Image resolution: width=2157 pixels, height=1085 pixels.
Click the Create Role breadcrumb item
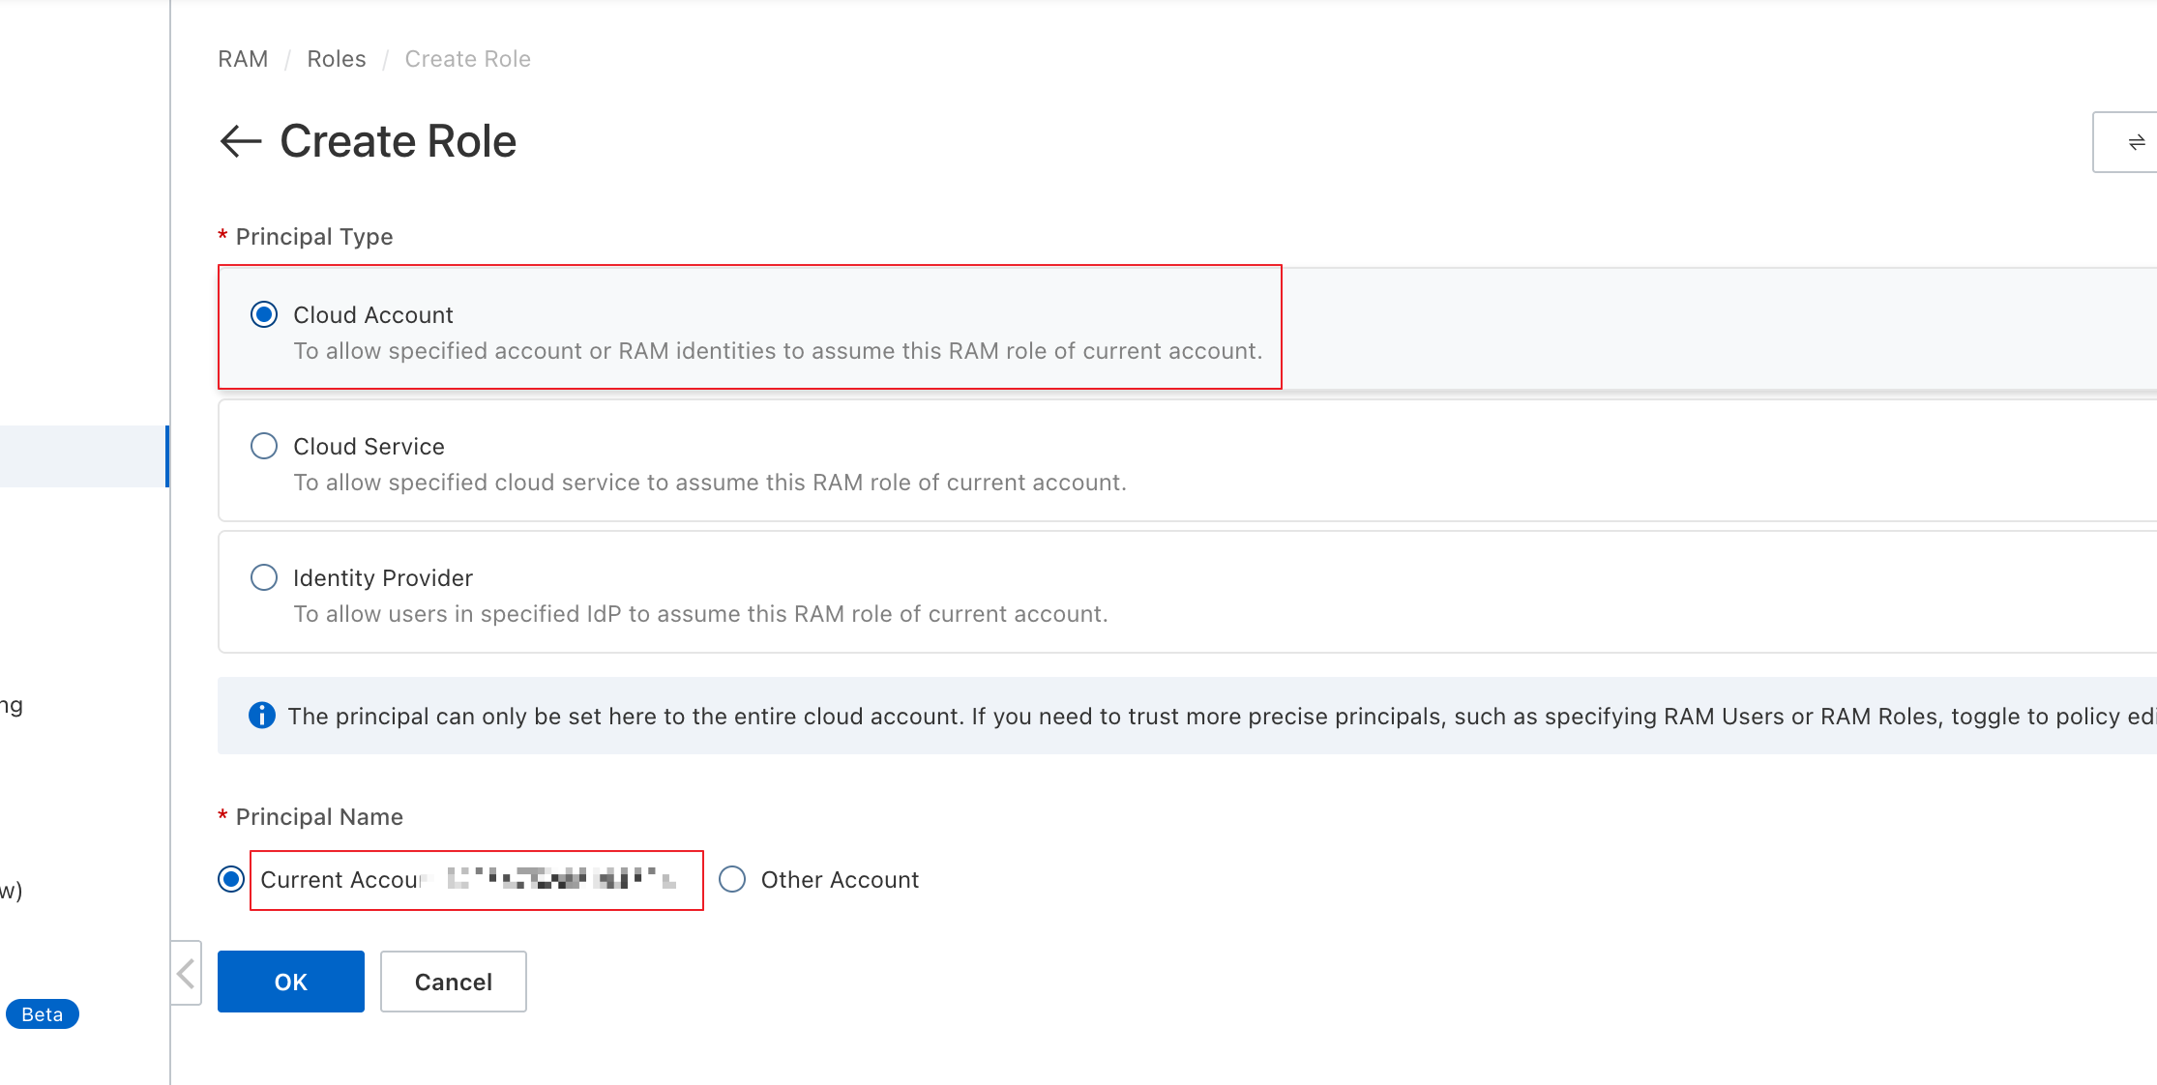(x=467, y=59)
